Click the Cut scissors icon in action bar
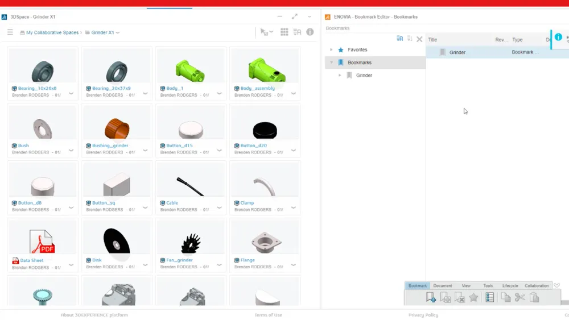The height and width of the screenshot is (320, 569). point(519,297)
